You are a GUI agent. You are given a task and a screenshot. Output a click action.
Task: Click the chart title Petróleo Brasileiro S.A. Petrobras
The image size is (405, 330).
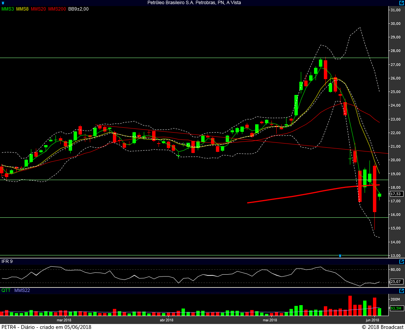point(194,3)
